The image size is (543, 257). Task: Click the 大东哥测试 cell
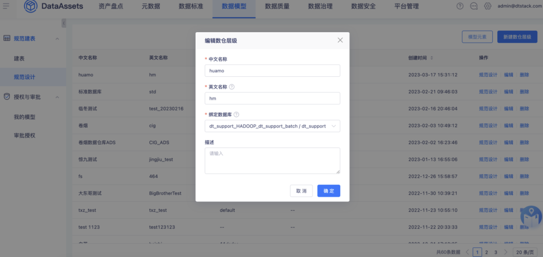pyautogui.click(x=90, y=193)
